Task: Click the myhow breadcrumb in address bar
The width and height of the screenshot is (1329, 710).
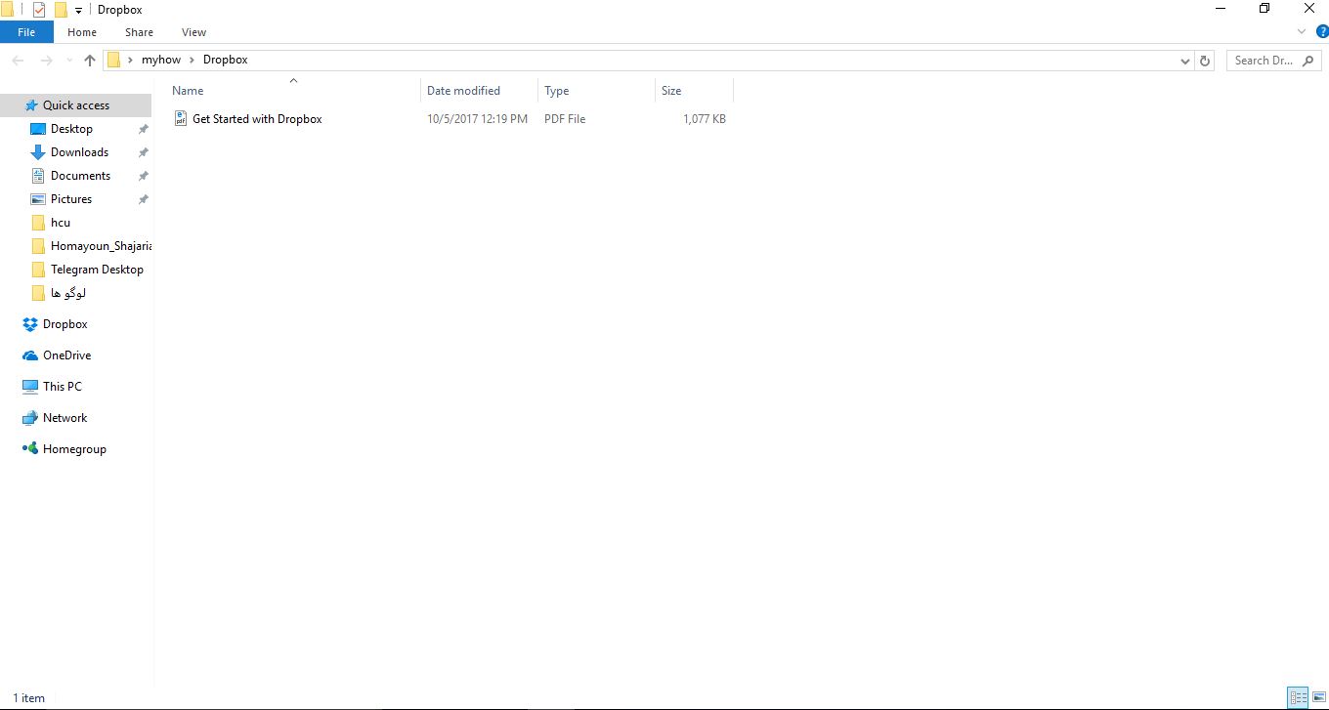Action: (x=161, y=60)
